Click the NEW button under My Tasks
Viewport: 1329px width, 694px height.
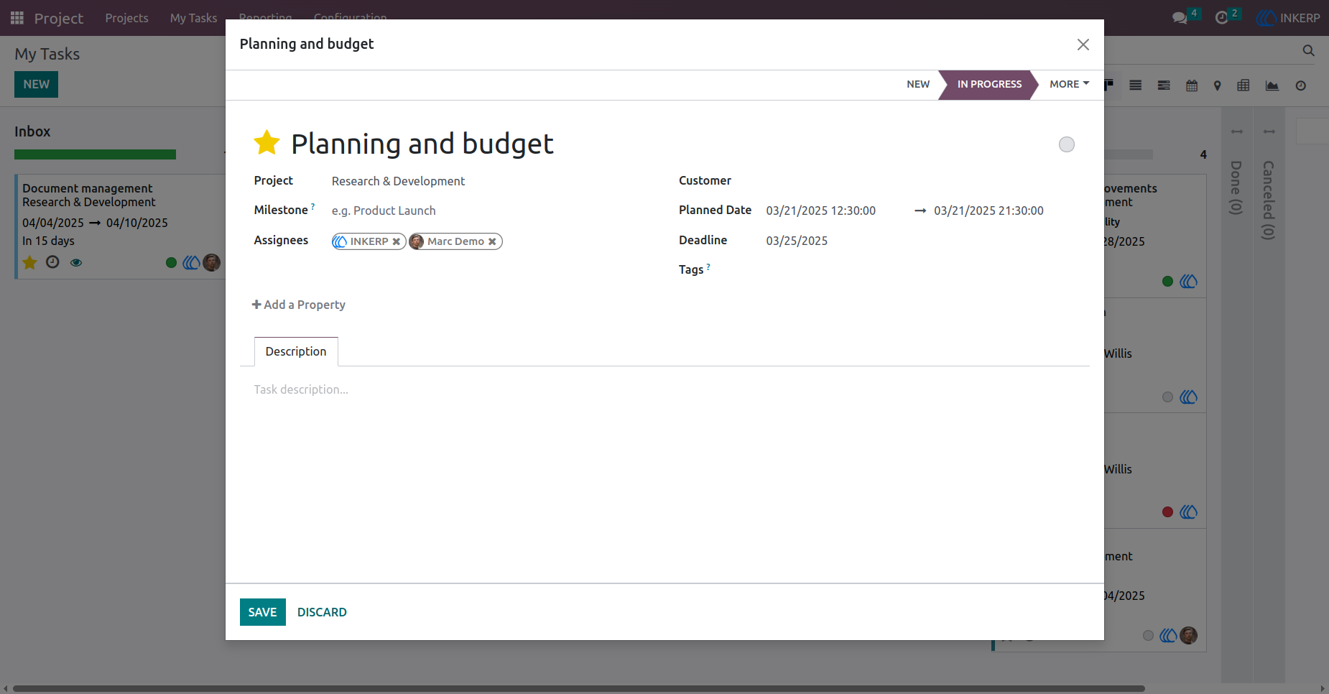36,84
